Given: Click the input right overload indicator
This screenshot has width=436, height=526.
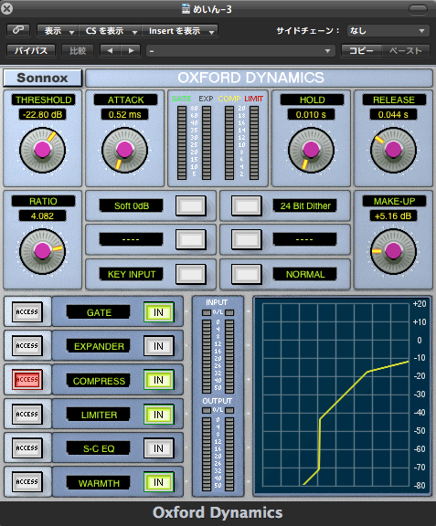Looking at the screenshot, I should [229, 312].
